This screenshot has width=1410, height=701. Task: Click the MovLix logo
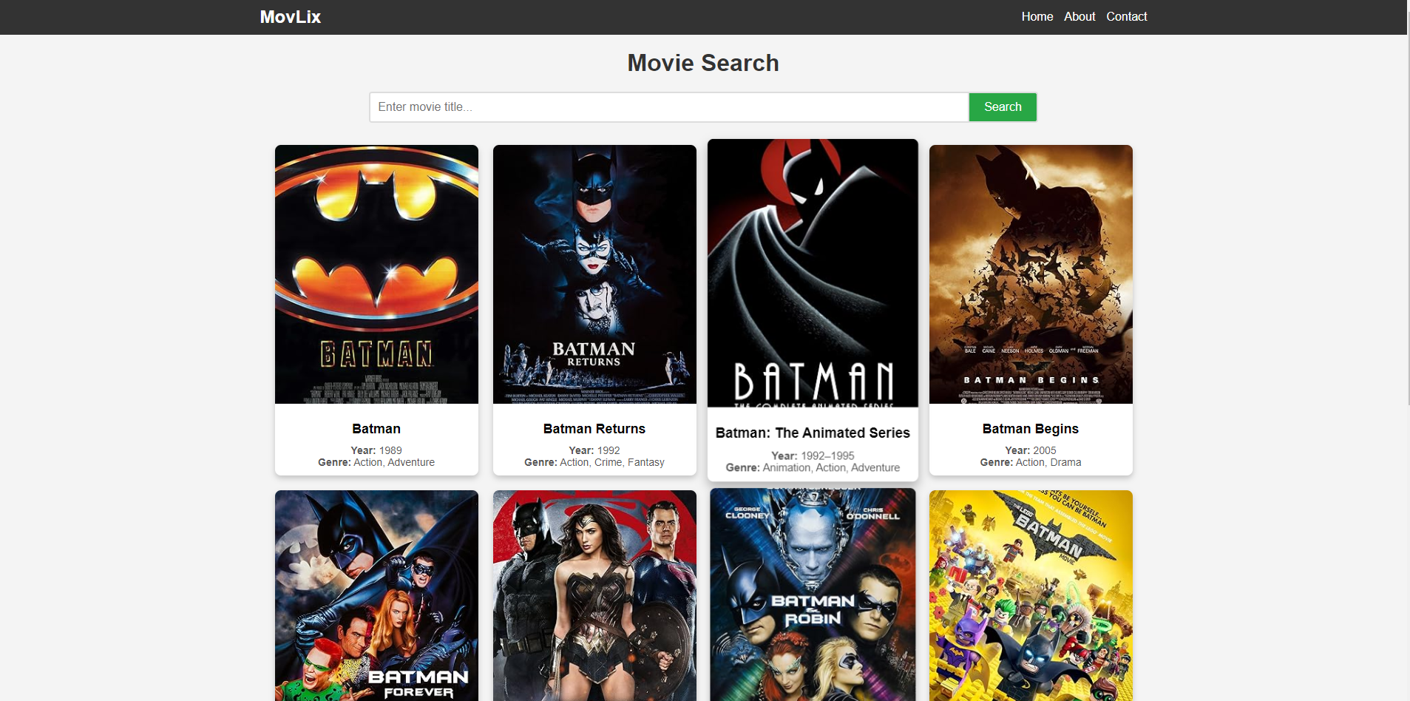point(290,17)
